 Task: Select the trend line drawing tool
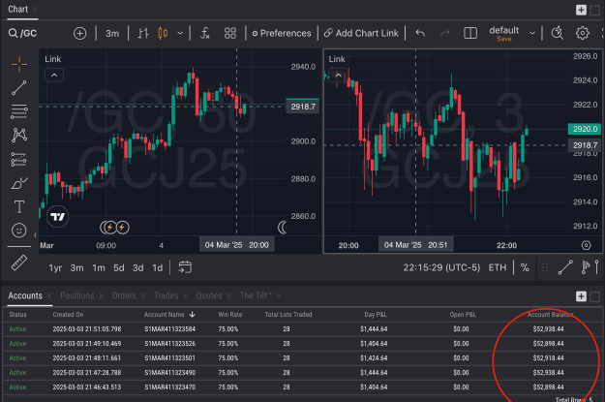tap(19, 88)
